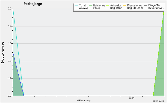This screenshot has width=167, height=103.
Task: Click the 0.4 y-axis value
Action: tap(9, 78)
